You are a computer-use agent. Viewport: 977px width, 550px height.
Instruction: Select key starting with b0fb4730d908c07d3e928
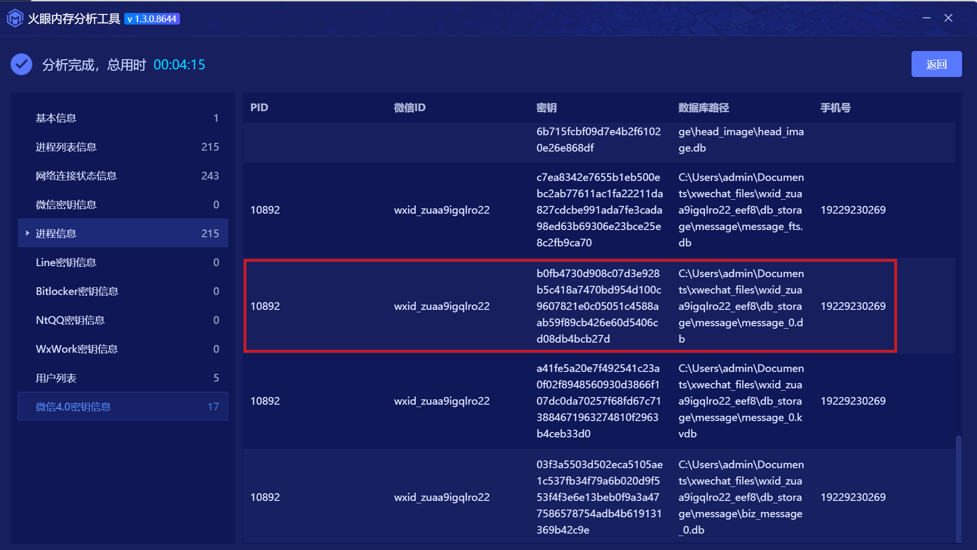coord(599,306)
